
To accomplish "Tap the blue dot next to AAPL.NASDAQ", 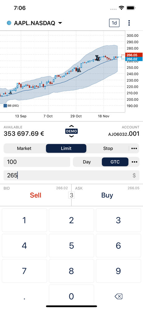I will click(9, 23).
